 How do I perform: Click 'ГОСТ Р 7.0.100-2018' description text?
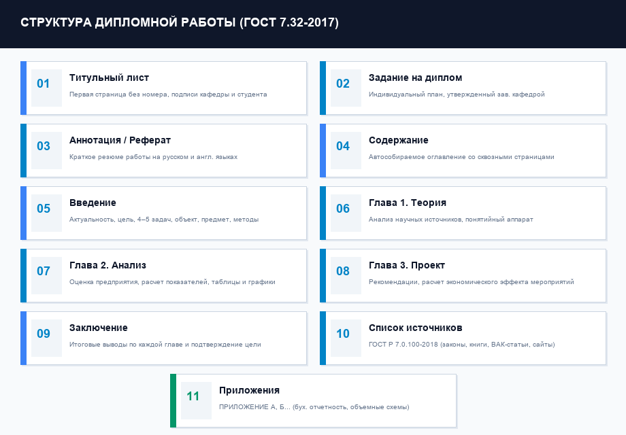[x=461, y=345]
